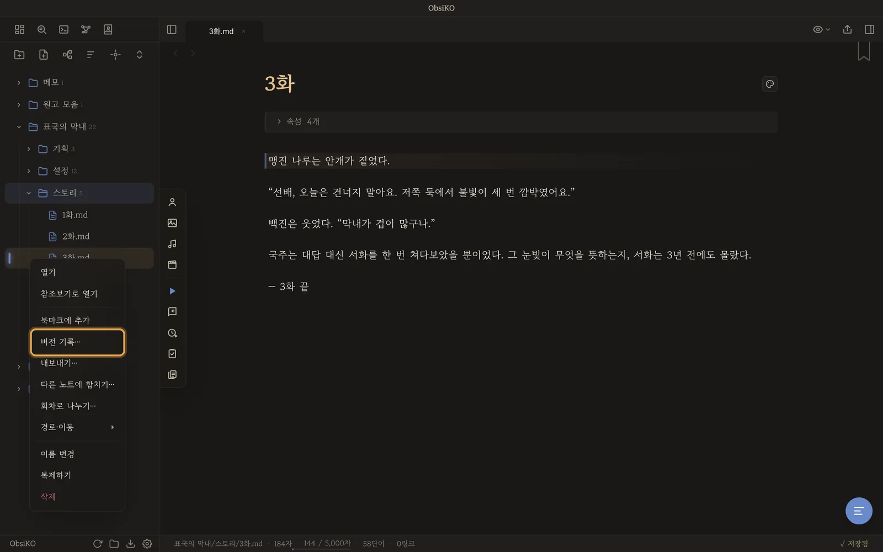The height and width of the screenshot is (552, 883).
Task: Open the search icon in the sidebar header
Action: (x=41, y=29)
